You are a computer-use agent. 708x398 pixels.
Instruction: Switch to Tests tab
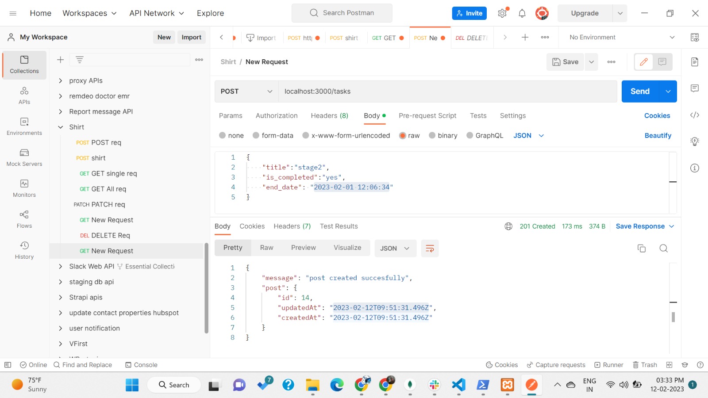click(478, 115)
